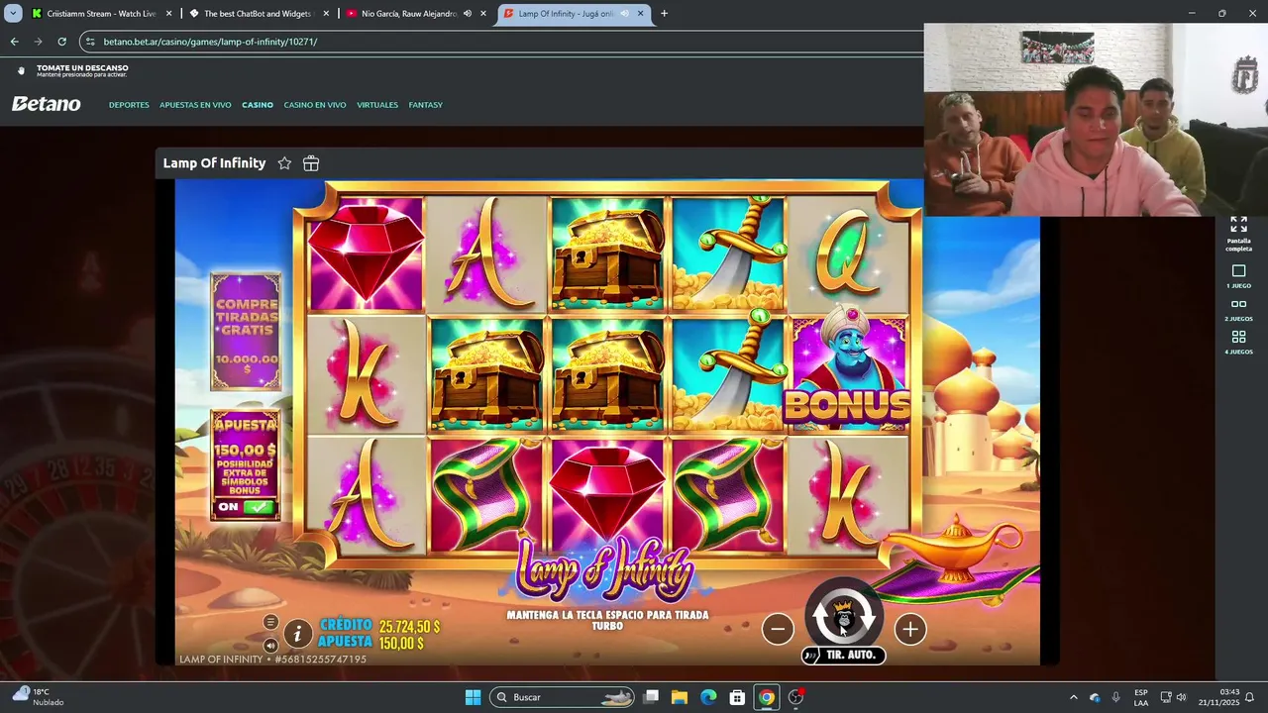Open the DEPORTES section
This screenshot has width=1268, height=713.
[129, 105]
